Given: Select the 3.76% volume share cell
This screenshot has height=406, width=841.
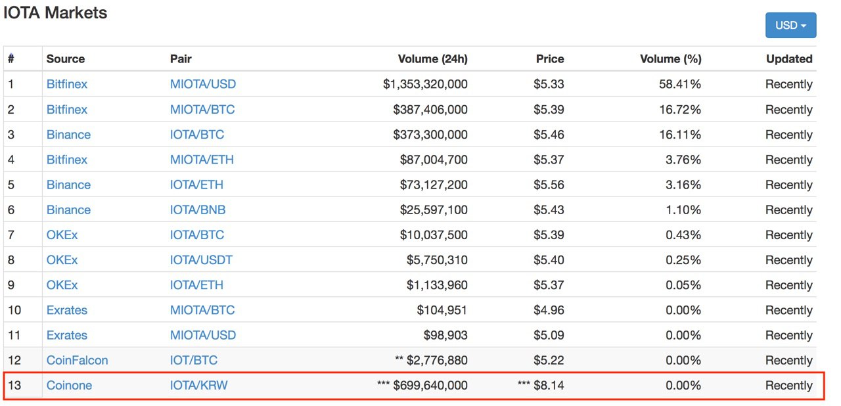Looking at the screenshot, I should tap(683, 159).
